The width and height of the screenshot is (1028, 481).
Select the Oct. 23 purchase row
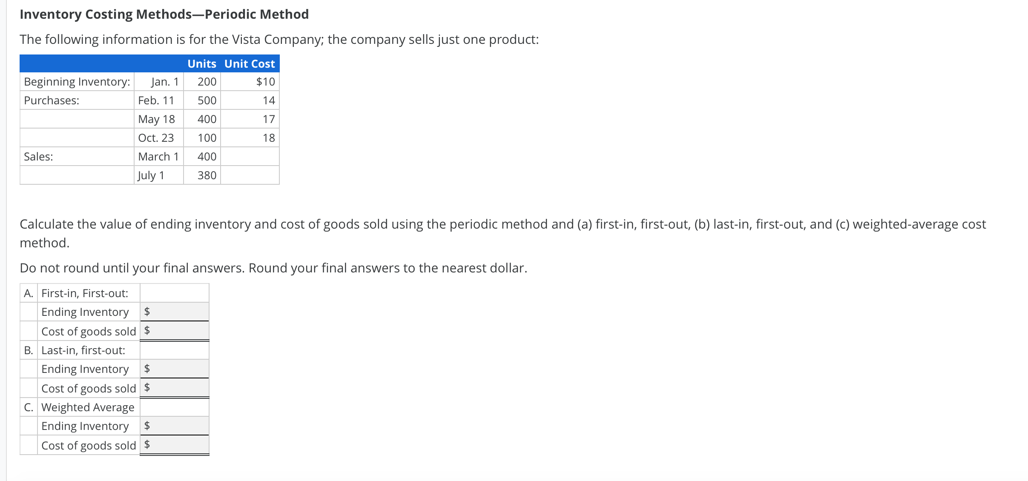tap(156, 137)
